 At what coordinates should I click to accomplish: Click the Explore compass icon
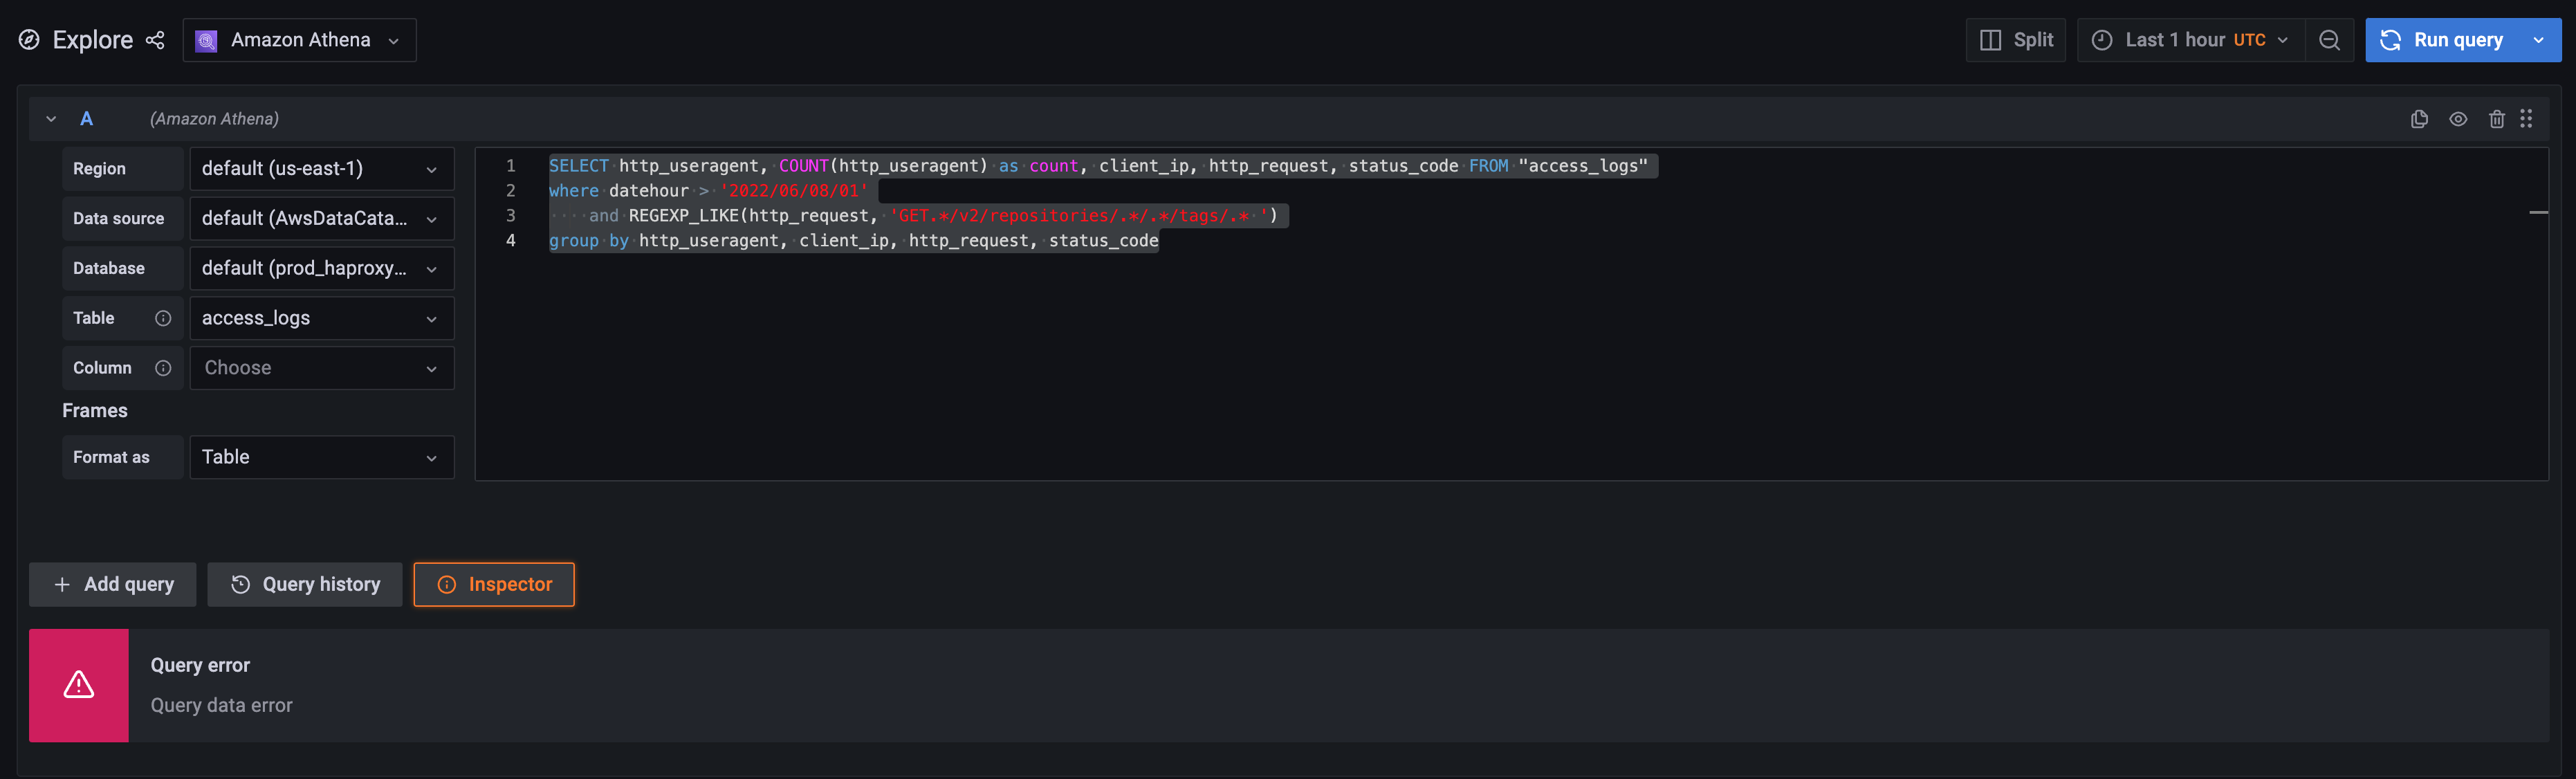coord(28,40)
